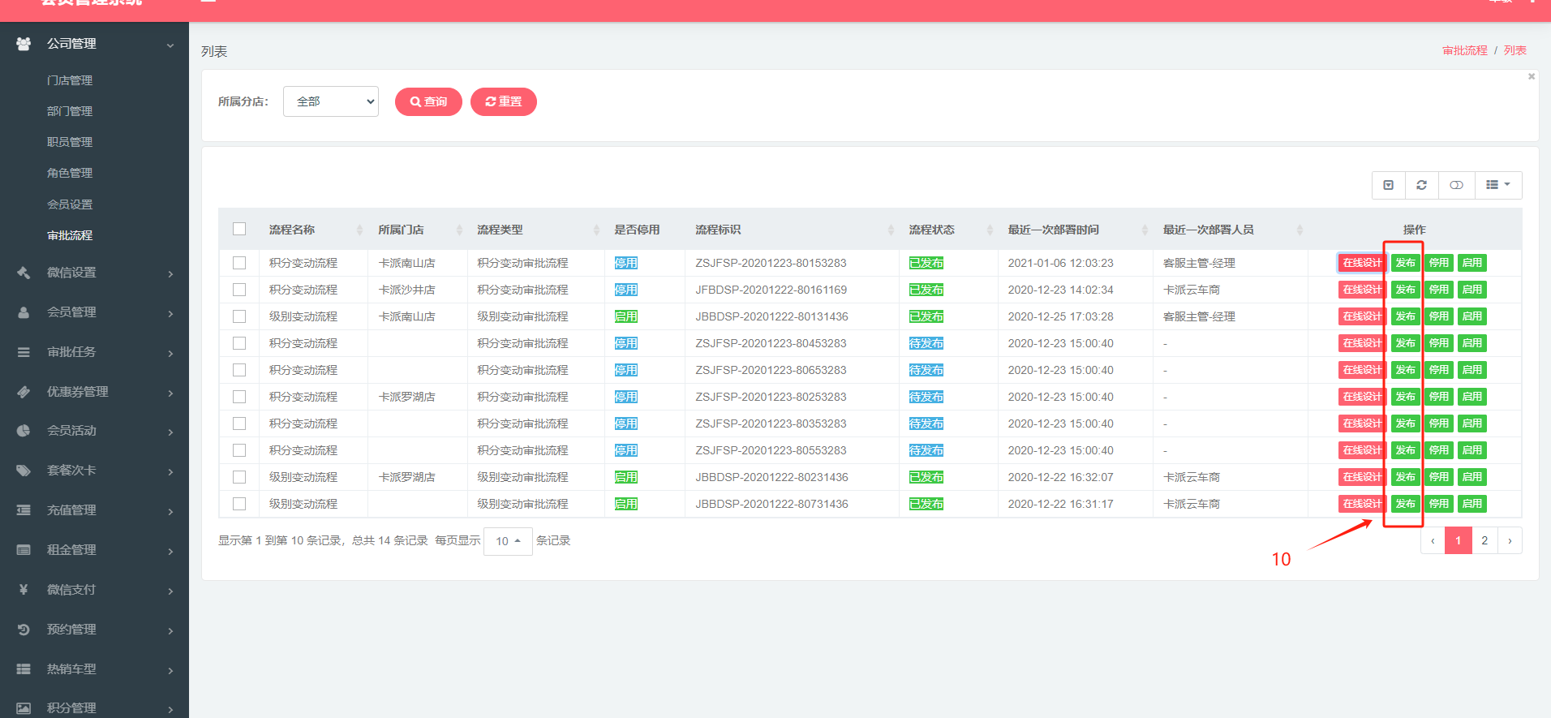The width and height of the screenshot is (1551, 718).
Task: Expand the 会员管理 sidebar menu
Action: point(94,312)
